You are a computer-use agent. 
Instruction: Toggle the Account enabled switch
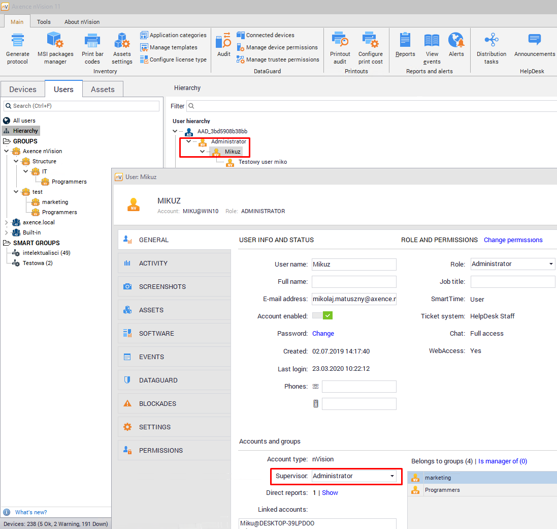coord(322,316)
